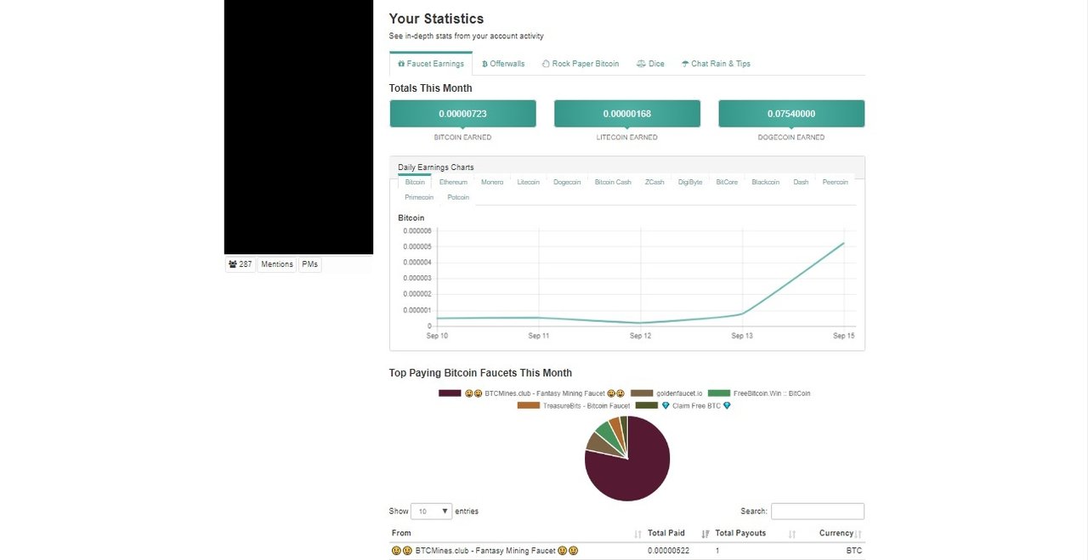Select the Peercoin chart tab
Image resolution: width=1088 pixels, height=560 pixels.
tap(836, 182)
